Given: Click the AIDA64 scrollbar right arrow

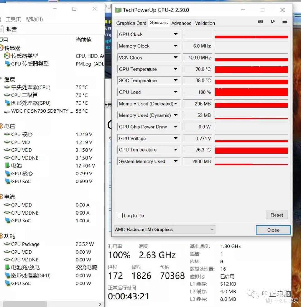Looking at the screenshot, I should pos(100,304).
